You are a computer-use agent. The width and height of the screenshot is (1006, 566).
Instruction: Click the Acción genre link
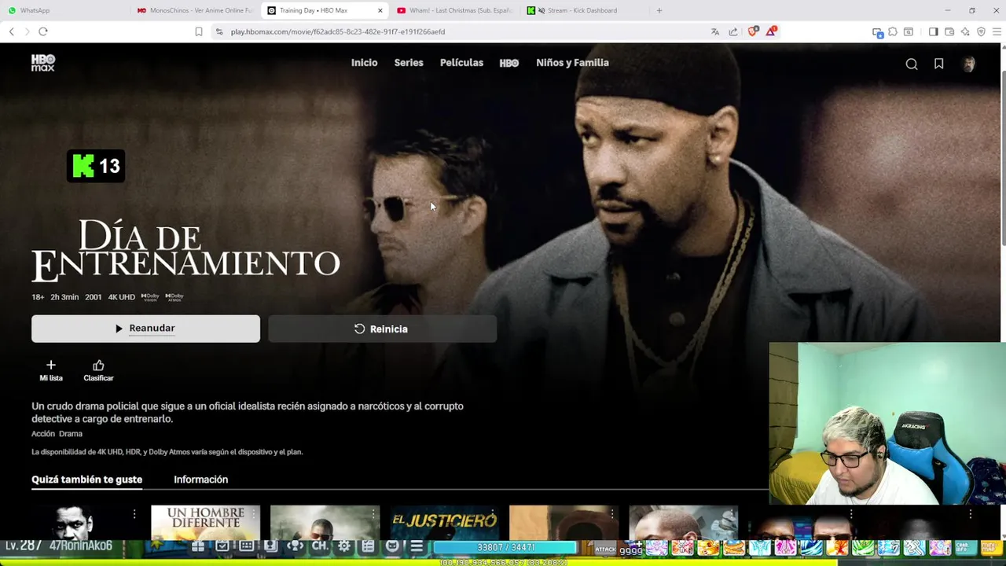point(43,434)
